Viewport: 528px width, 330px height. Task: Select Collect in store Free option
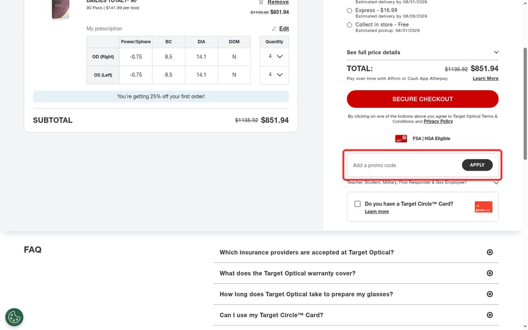coord(350,25)
